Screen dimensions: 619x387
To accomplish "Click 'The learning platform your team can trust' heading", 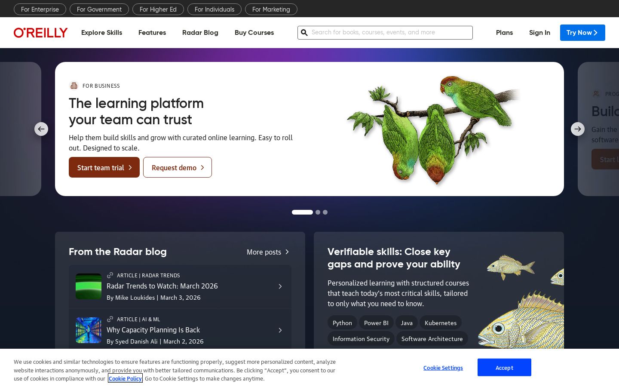I will click(x=136, y=111).
